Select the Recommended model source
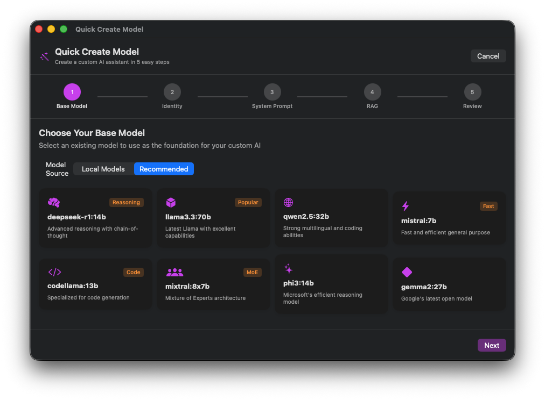Viewport: 545px width, 400px height. [x=164, y=169]
